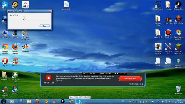The image size is (185, 104).
Task: Open the Рыцари Неба folder
Action: pyautogui.click(x=158, y=21)
